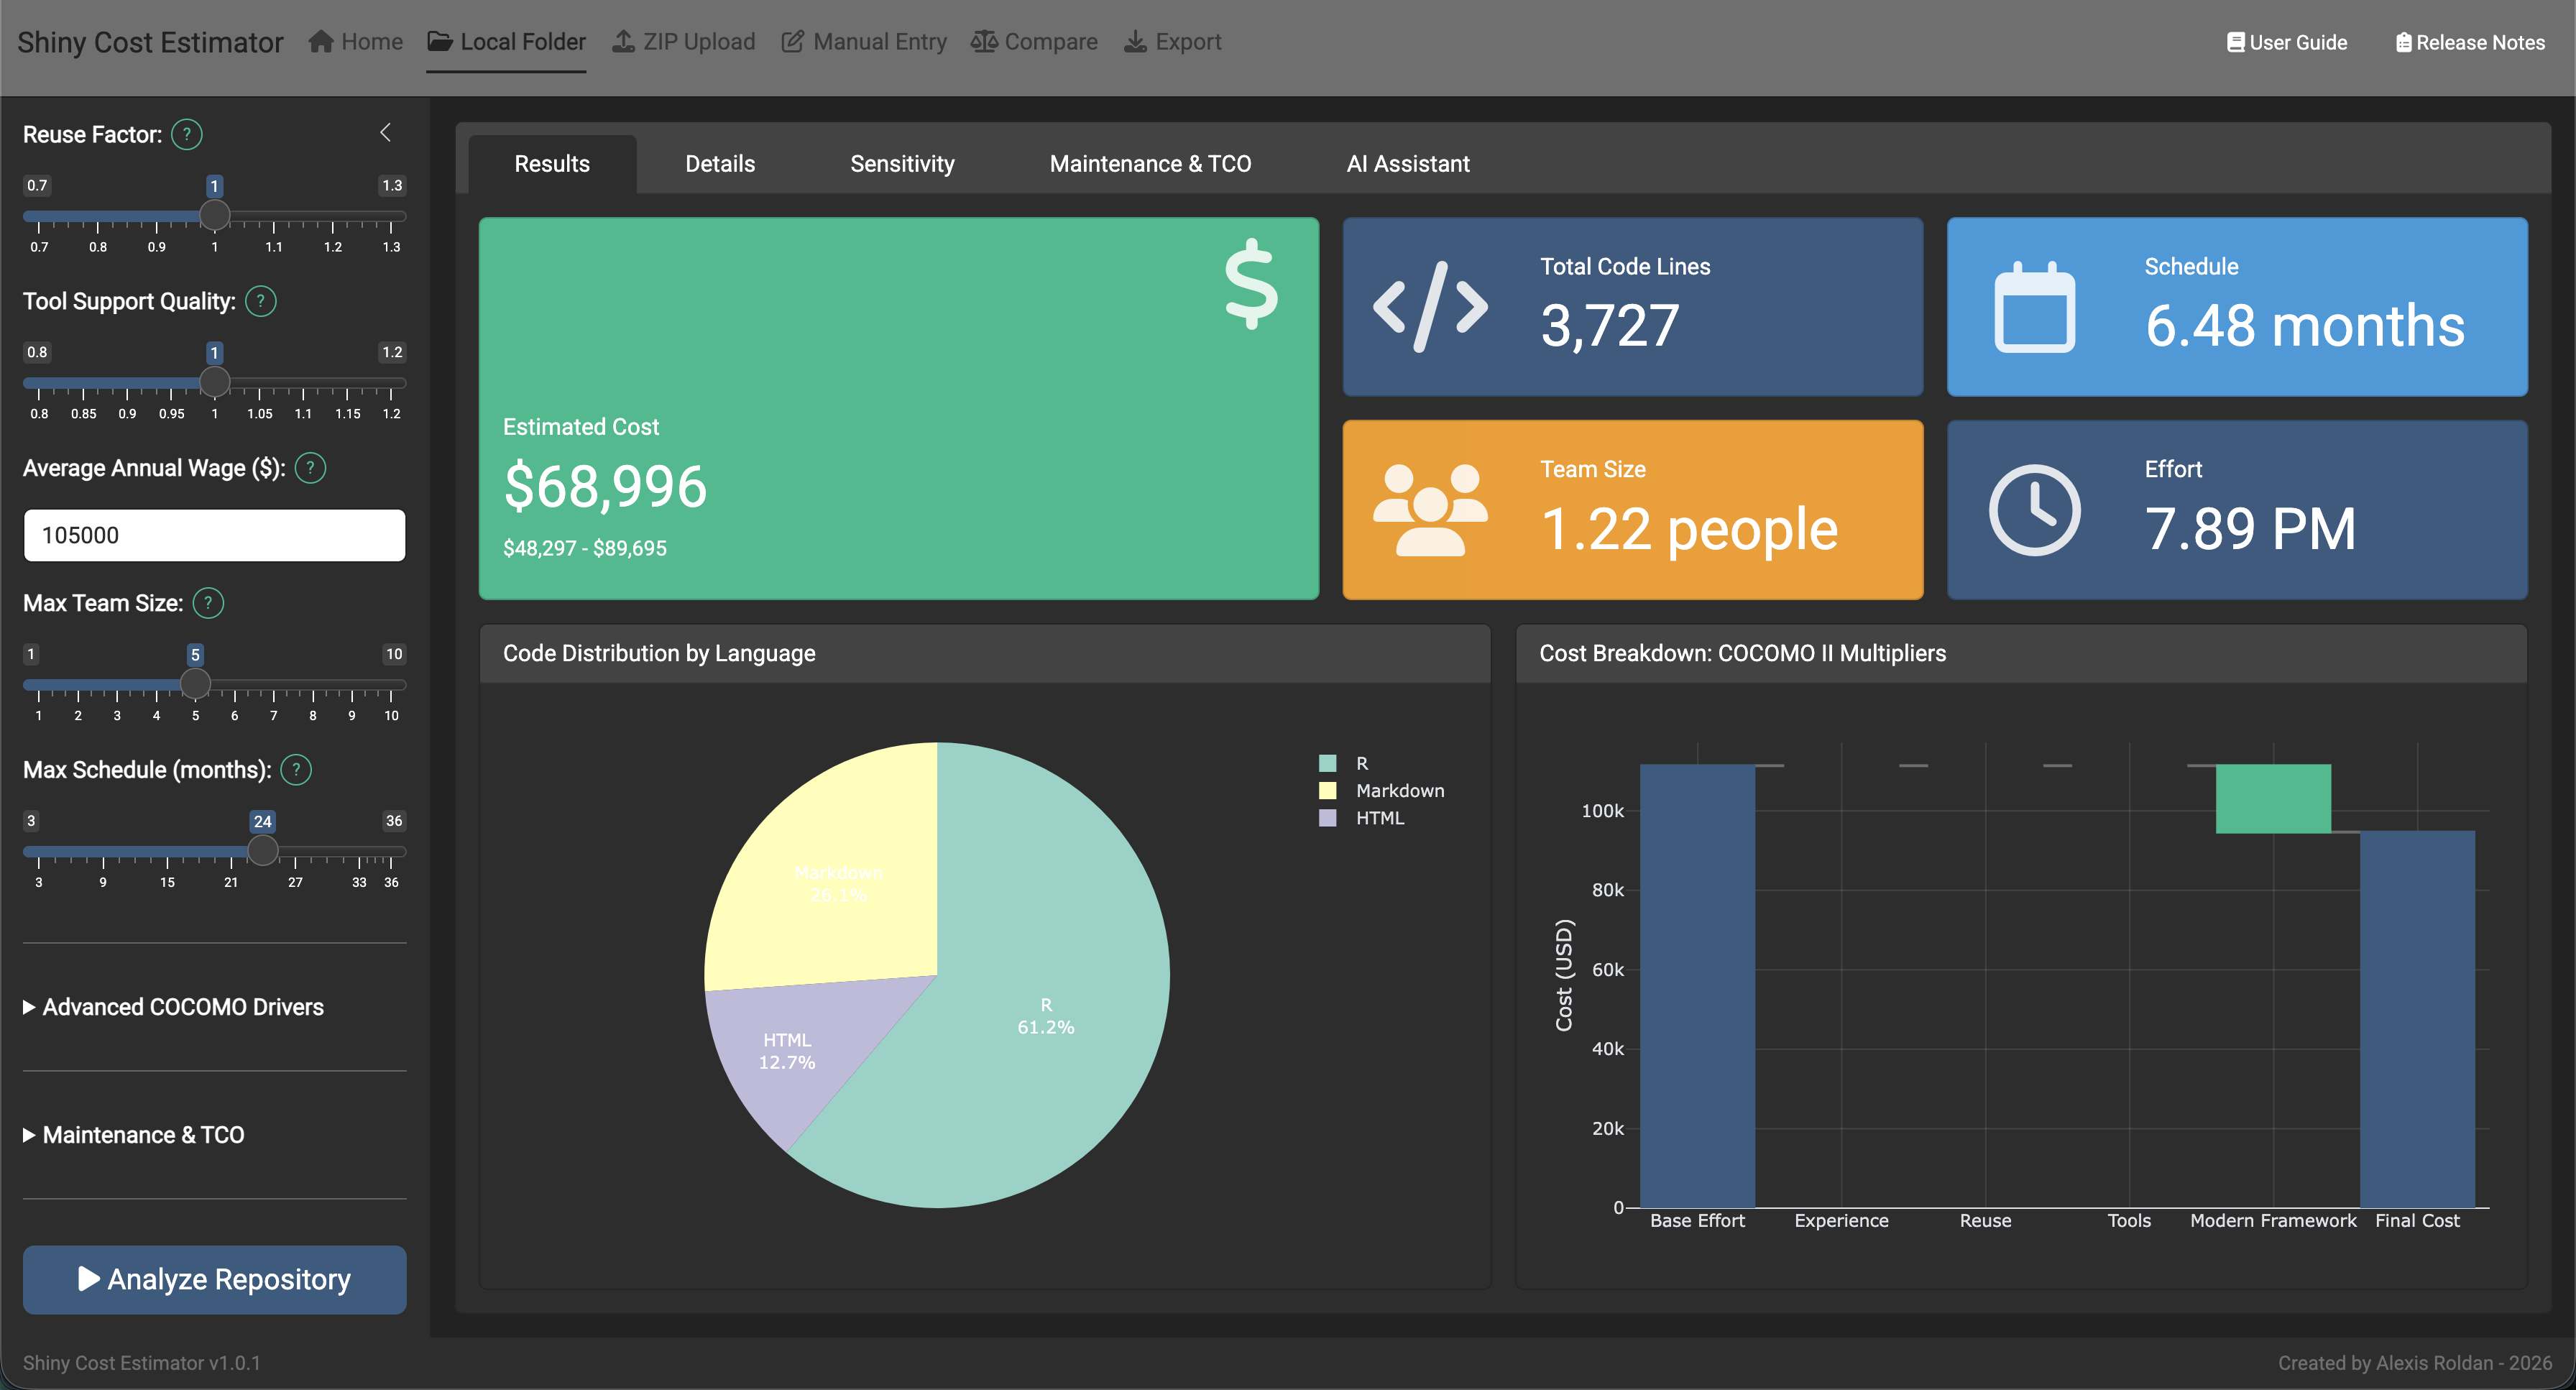The image size is (2576, 1390).
Task: Open the Reuse Factor help tooltip
Action: click(x=187, y=134)
